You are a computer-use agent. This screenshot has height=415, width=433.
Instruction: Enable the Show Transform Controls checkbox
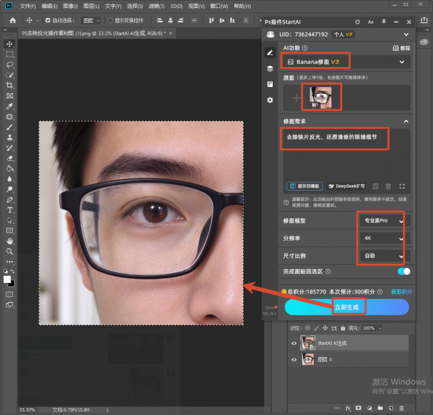(x=110, y=20)
